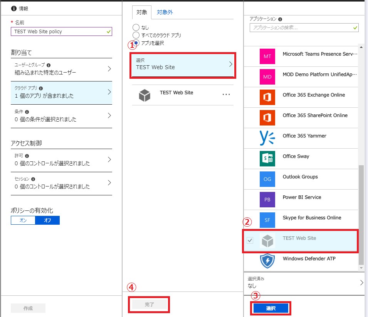Open the 選択 TEST Web Site chevron
The image size is (368, 317).
tap(230, 64)
